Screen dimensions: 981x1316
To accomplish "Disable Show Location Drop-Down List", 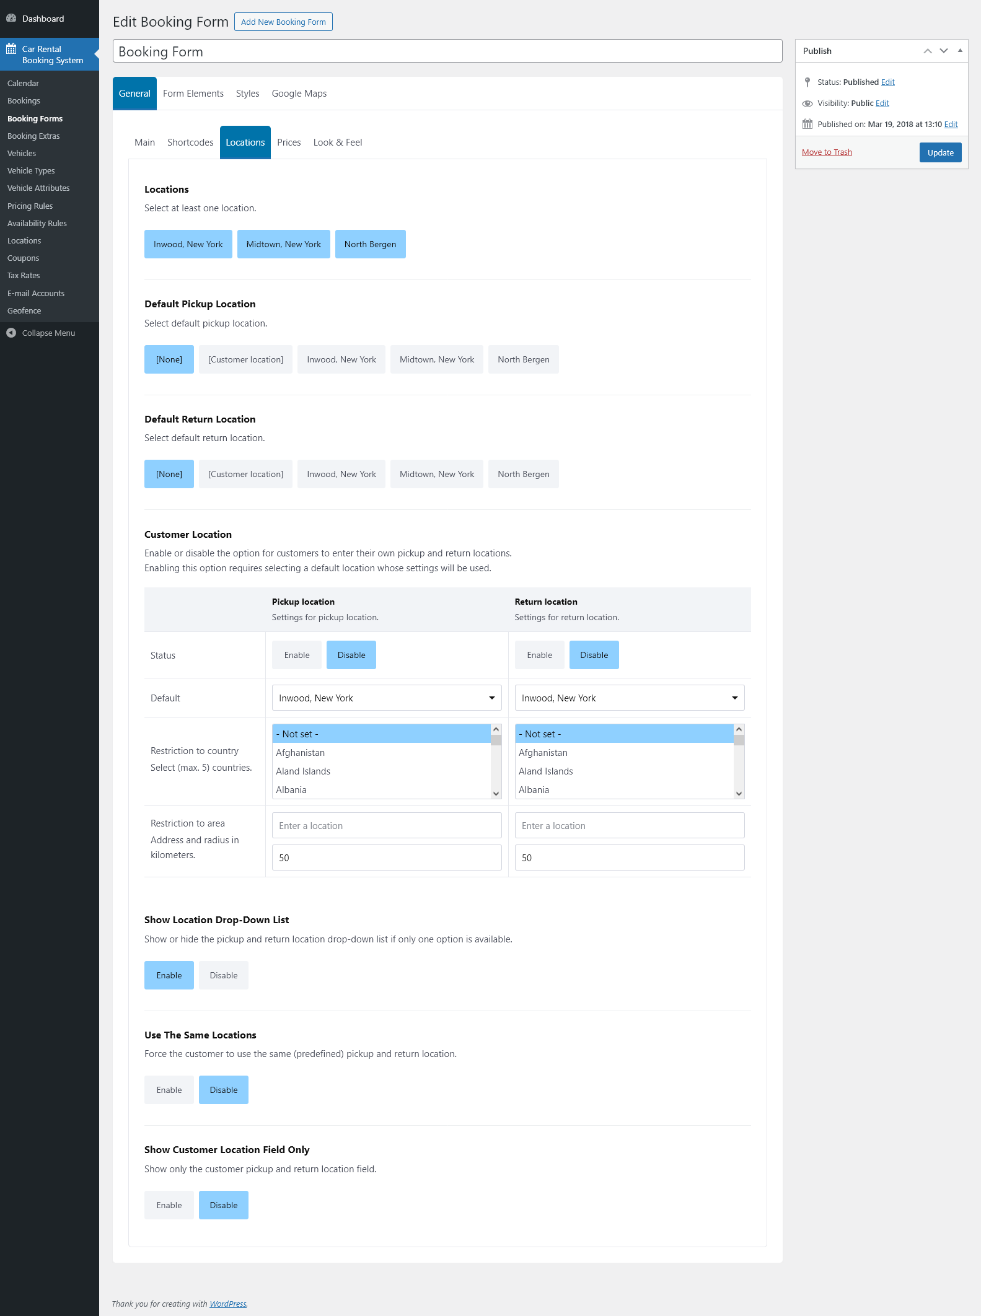I will pyautogui.click(x=224, y=975).
